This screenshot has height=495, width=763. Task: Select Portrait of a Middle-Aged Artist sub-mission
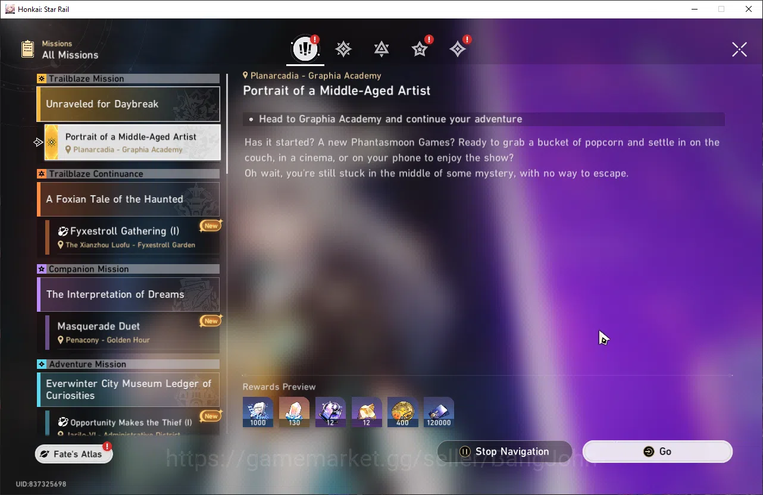pos(132,142)
